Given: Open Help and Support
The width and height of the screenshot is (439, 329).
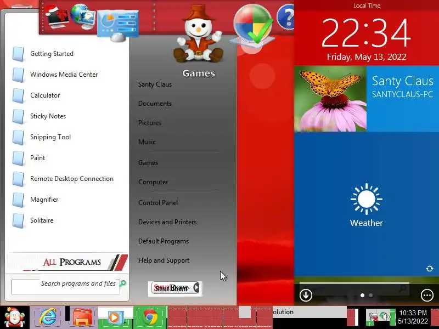Looking at the screenshot, I should (164, 260).
